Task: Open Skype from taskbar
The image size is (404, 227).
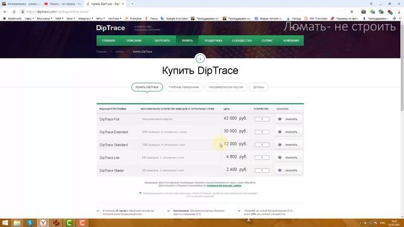Action: coord(30,223)
